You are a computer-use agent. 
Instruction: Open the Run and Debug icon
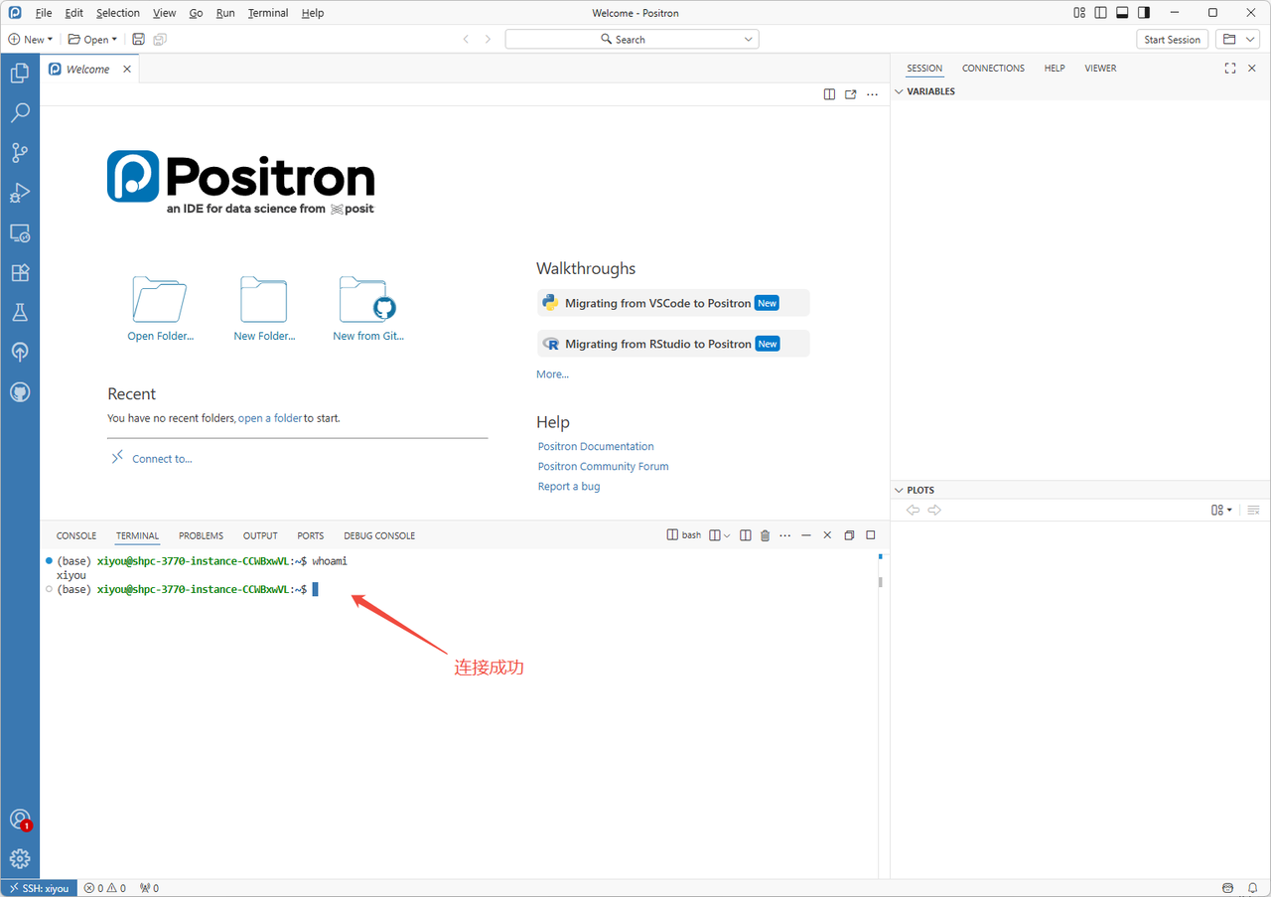pos(20,193)
